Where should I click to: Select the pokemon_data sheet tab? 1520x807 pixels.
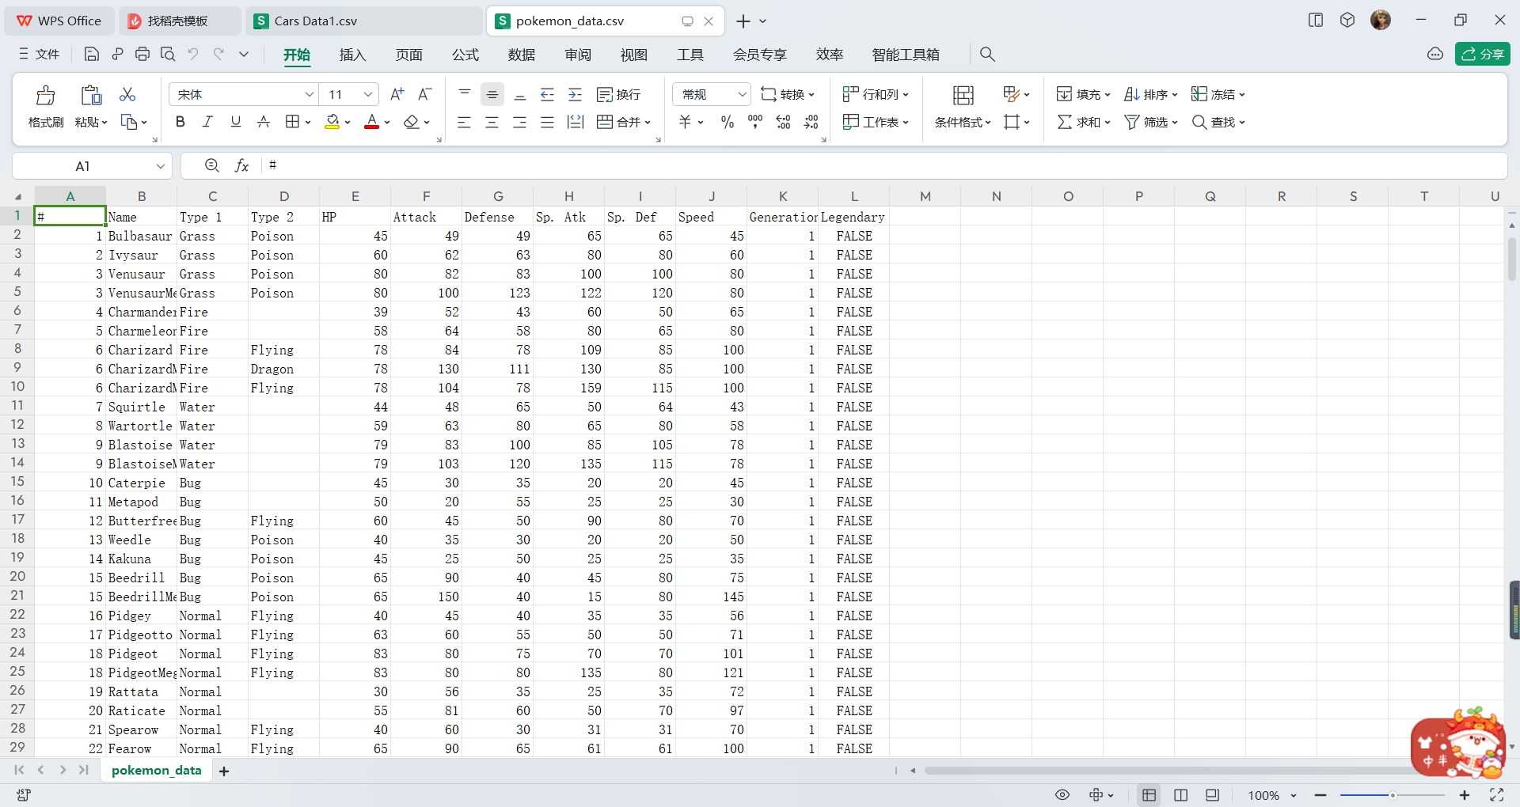coord(157,771)
